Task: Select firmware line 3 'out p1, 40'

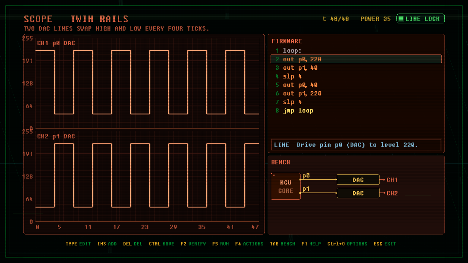Action: click(x=356, y=68)
